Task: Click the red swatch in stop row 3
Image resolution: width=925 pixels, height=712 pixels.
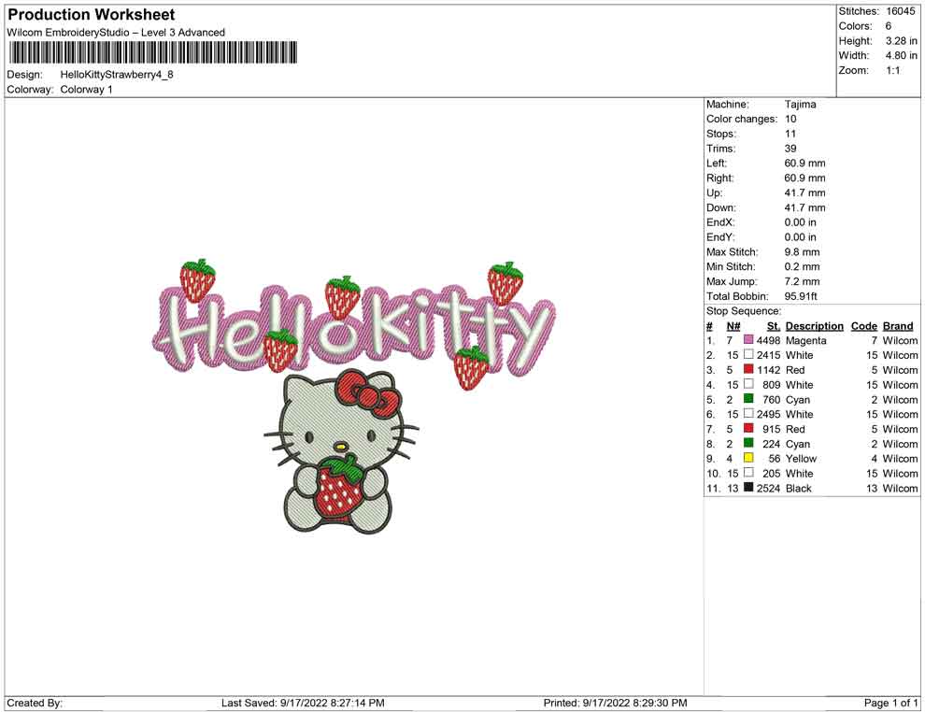Action: 748,369
